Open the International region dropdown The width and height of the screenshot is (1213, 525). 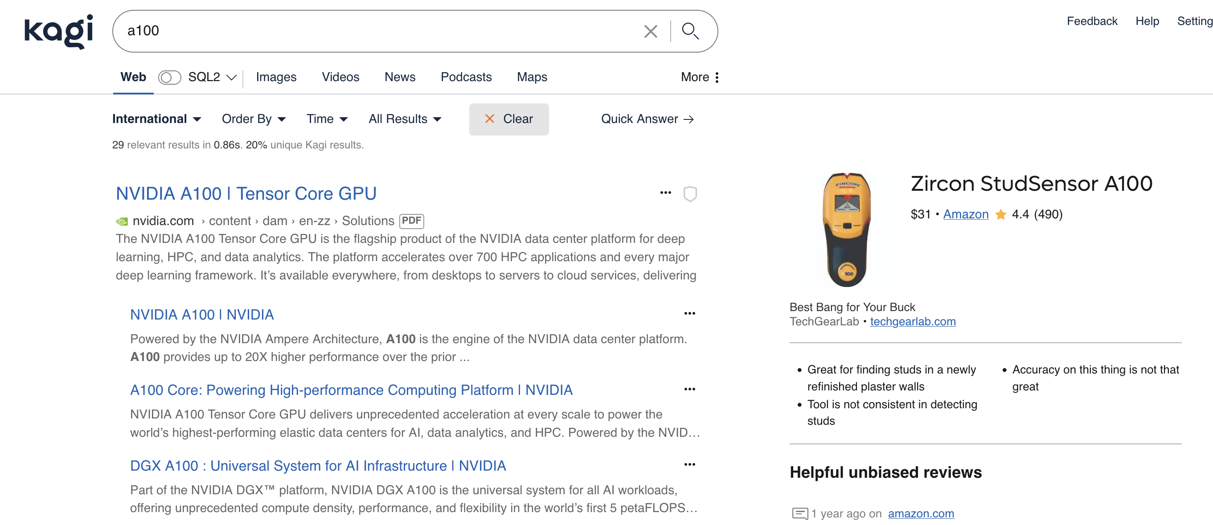pos(156,119)
